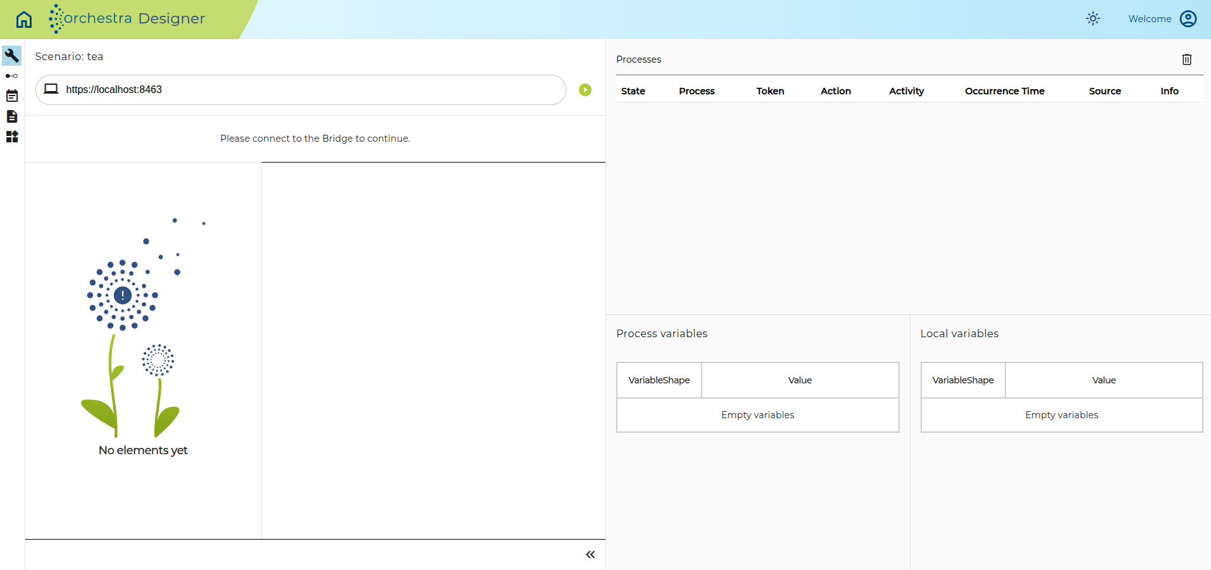Open the widgets dashboard icon in sidebar
This screenshot has height=570, width=1211.
[12, 137]
